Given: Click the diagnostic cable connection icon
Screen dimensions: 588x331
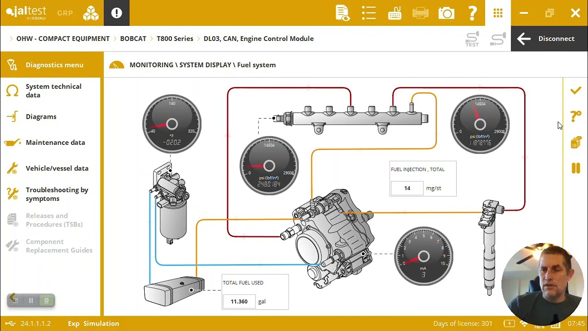Looking at the screenshot, I should click(498, 39).
